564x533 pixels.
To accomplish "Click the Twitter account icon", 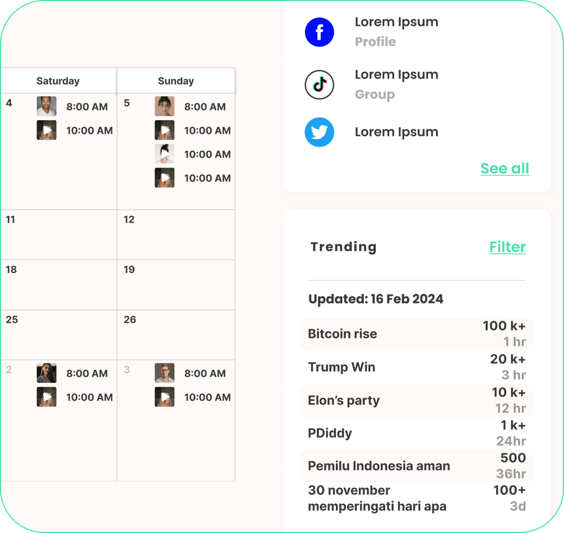I will click(319, 132).
